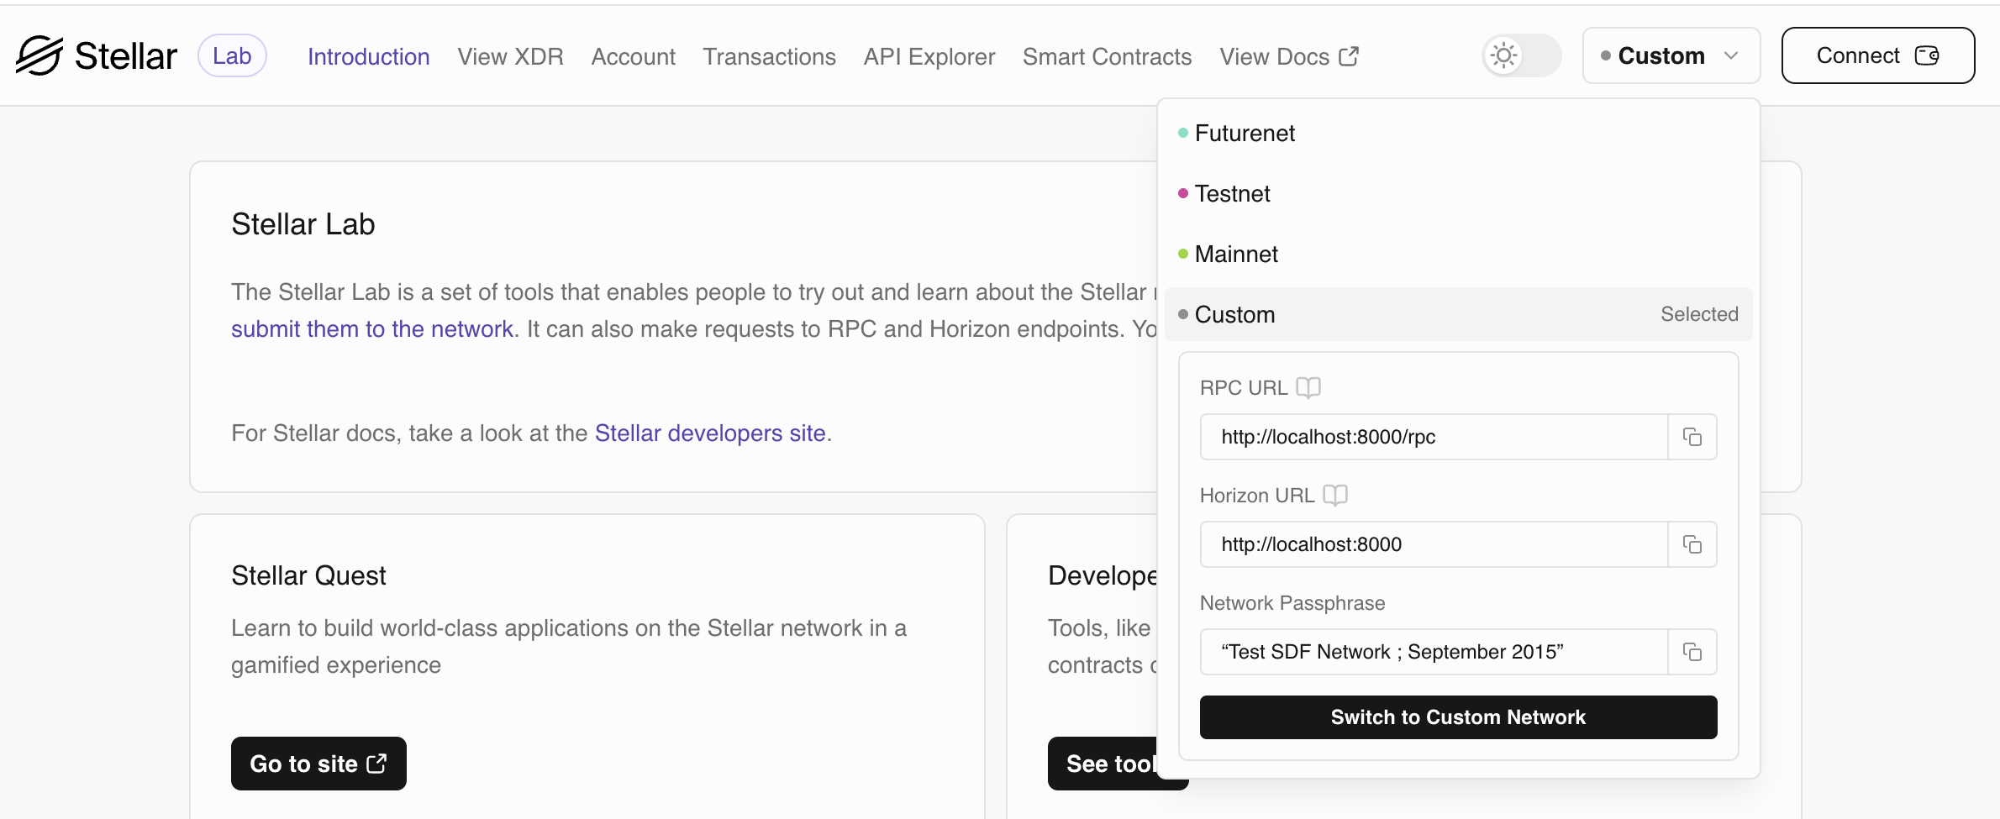Open the API Explorer section
The width and height of the screenshot is (2000, 819).
[929, 56]
